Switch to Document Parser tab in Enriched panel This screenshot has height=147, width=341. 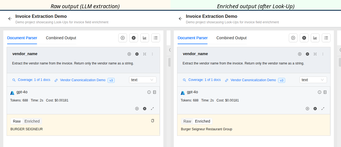[x=193, y=38]
